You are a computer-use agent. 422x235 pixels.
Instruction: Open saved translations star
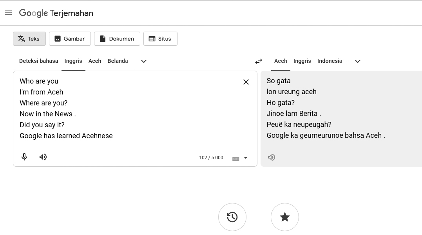click(x=285, y=217)
